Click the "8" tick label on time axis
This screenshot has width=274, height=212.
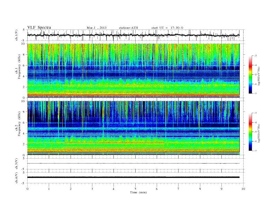[200, 189]
